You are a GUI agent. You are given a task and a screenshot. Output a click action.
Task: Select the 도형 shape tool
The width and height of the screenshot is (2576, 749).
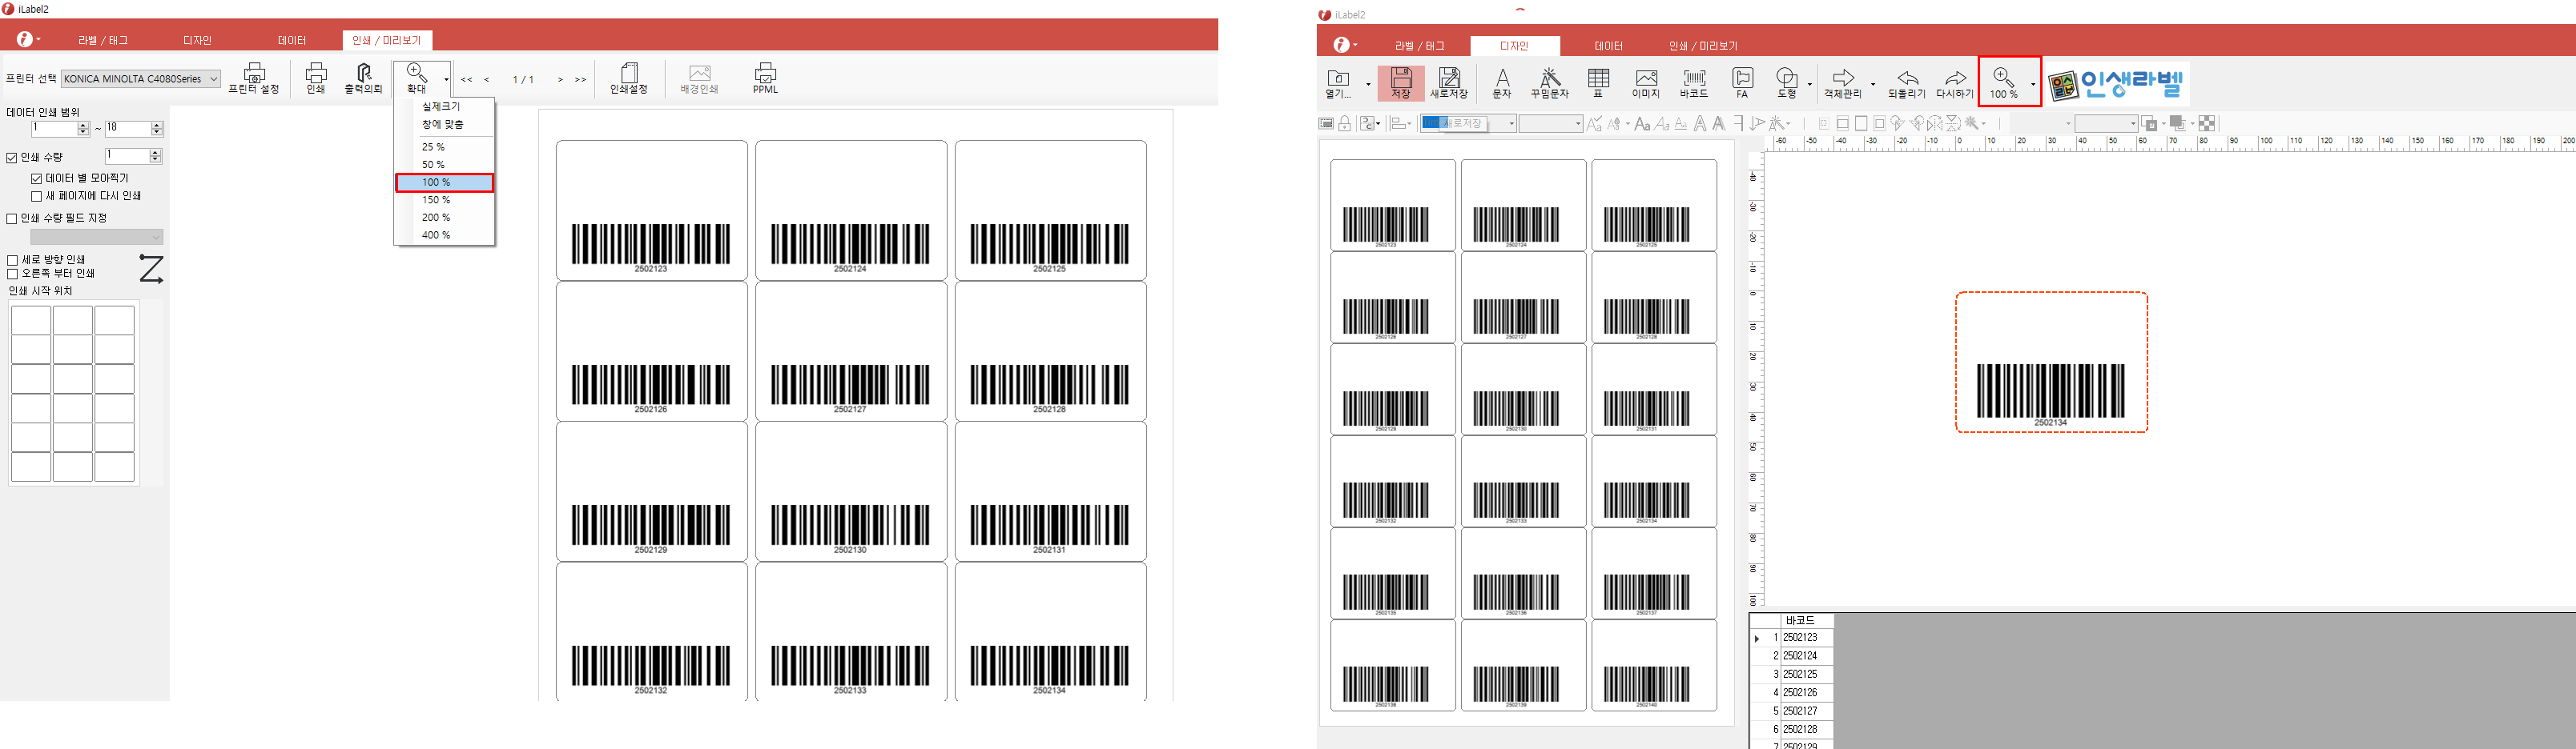(x=1786, y=84)
